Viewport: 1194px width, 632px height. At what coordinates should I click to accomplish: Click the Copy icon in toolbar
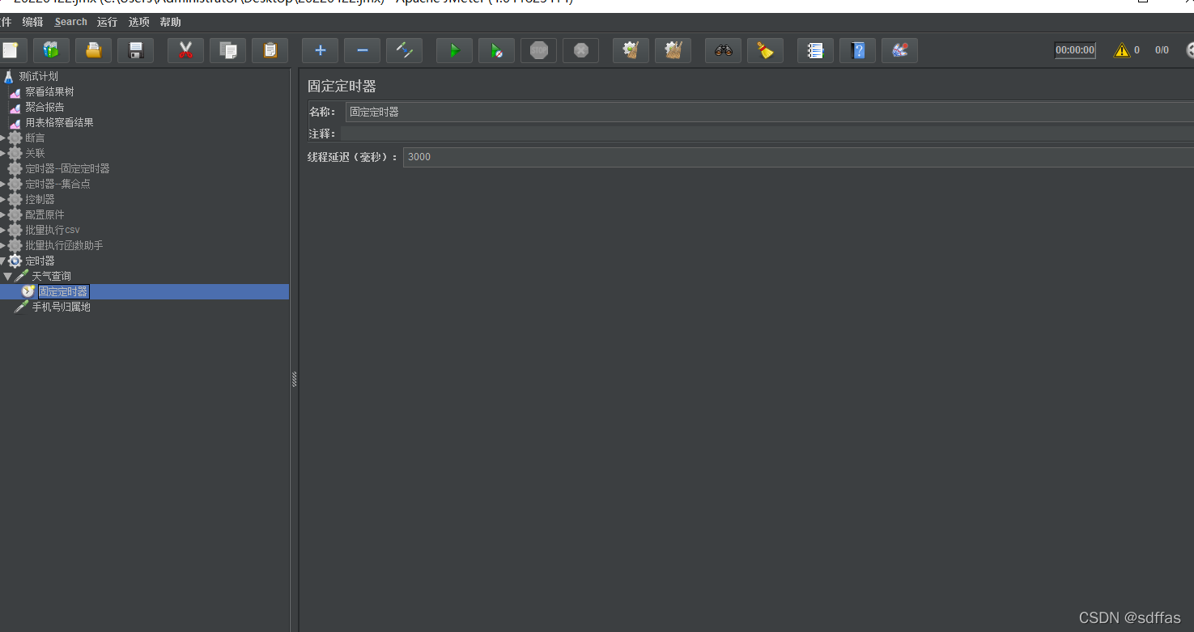click(227, 50)
